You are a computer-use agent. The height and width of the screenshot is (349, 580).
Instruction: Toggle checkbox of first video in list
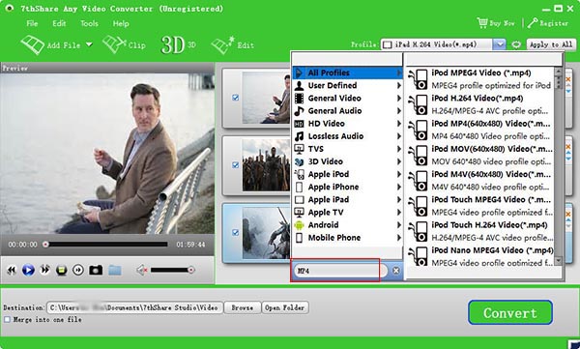tap(235, 98)
